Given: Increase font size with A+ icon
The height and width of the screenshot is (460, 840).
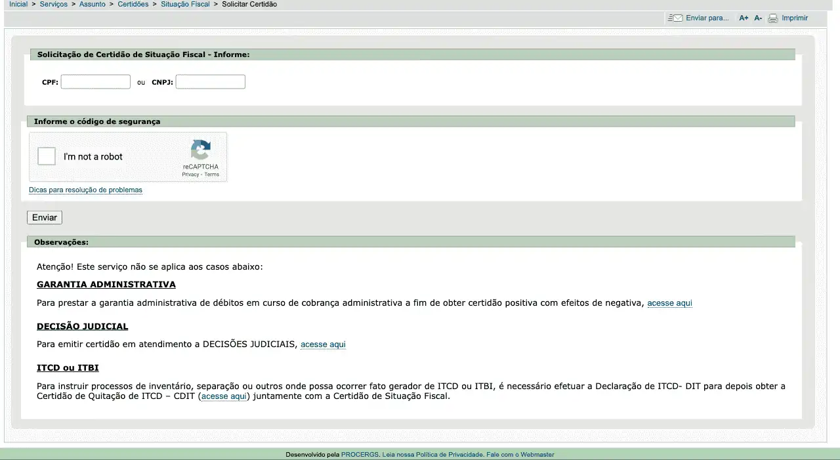Looking at the screenshot, I should coord(744,18).
